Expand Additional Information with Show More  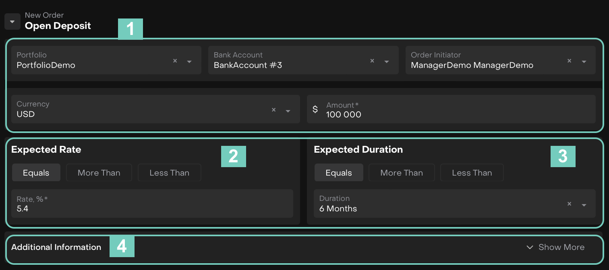[556, 247]
